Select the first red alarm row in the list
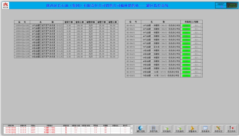The width and height of the screenshot is (239, 136). [67, 128]
